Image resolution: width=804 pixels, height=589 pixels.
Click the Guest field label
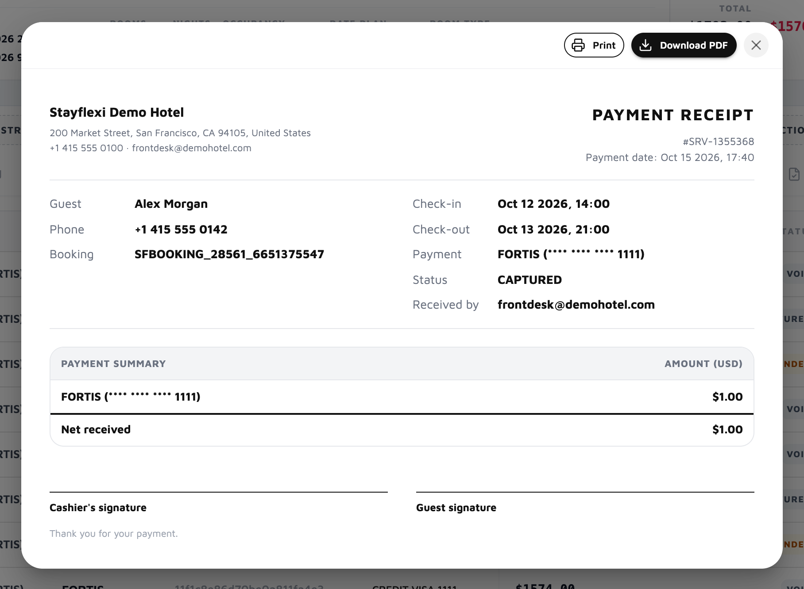[x=66, y=204]
